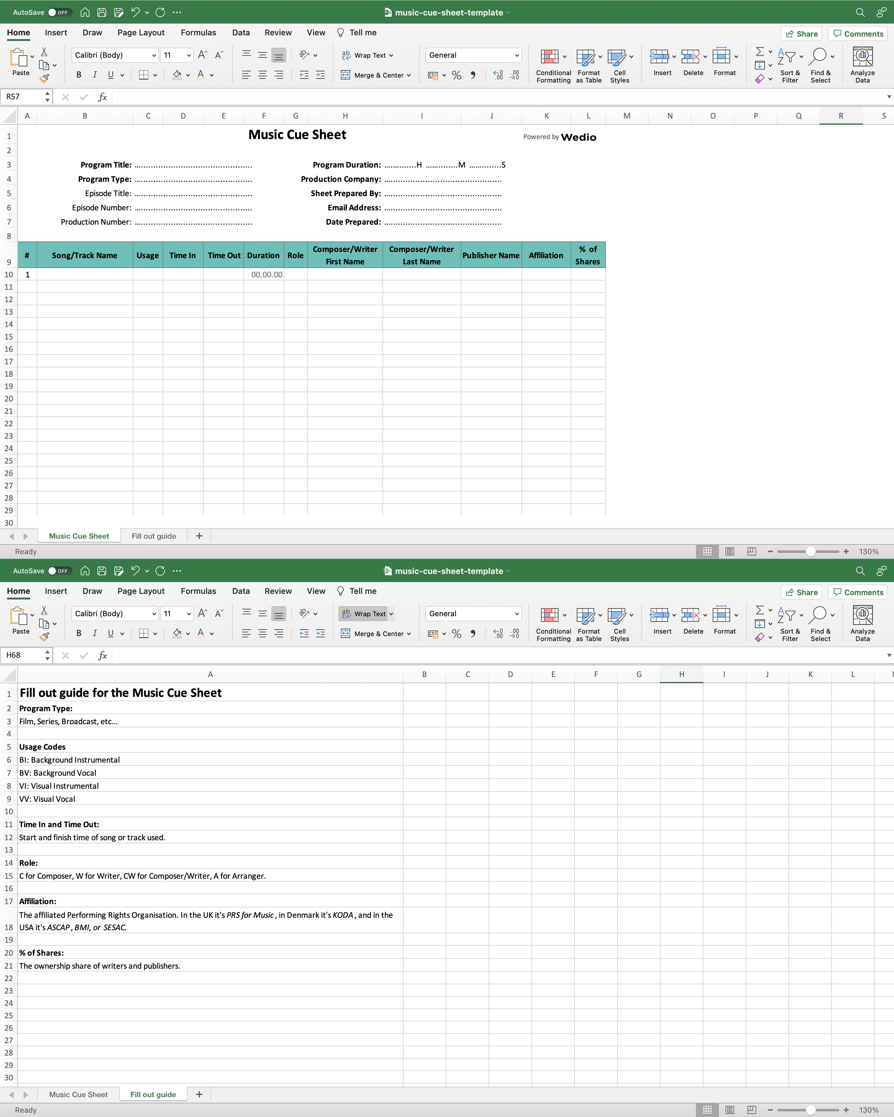894x1117 pixels.
Task: Click Format cells icon in top ribbon
Action: point(721,56)
